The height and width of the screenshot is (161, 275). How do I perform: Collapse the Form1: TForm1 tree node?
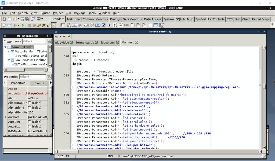(x=6, y=47)
